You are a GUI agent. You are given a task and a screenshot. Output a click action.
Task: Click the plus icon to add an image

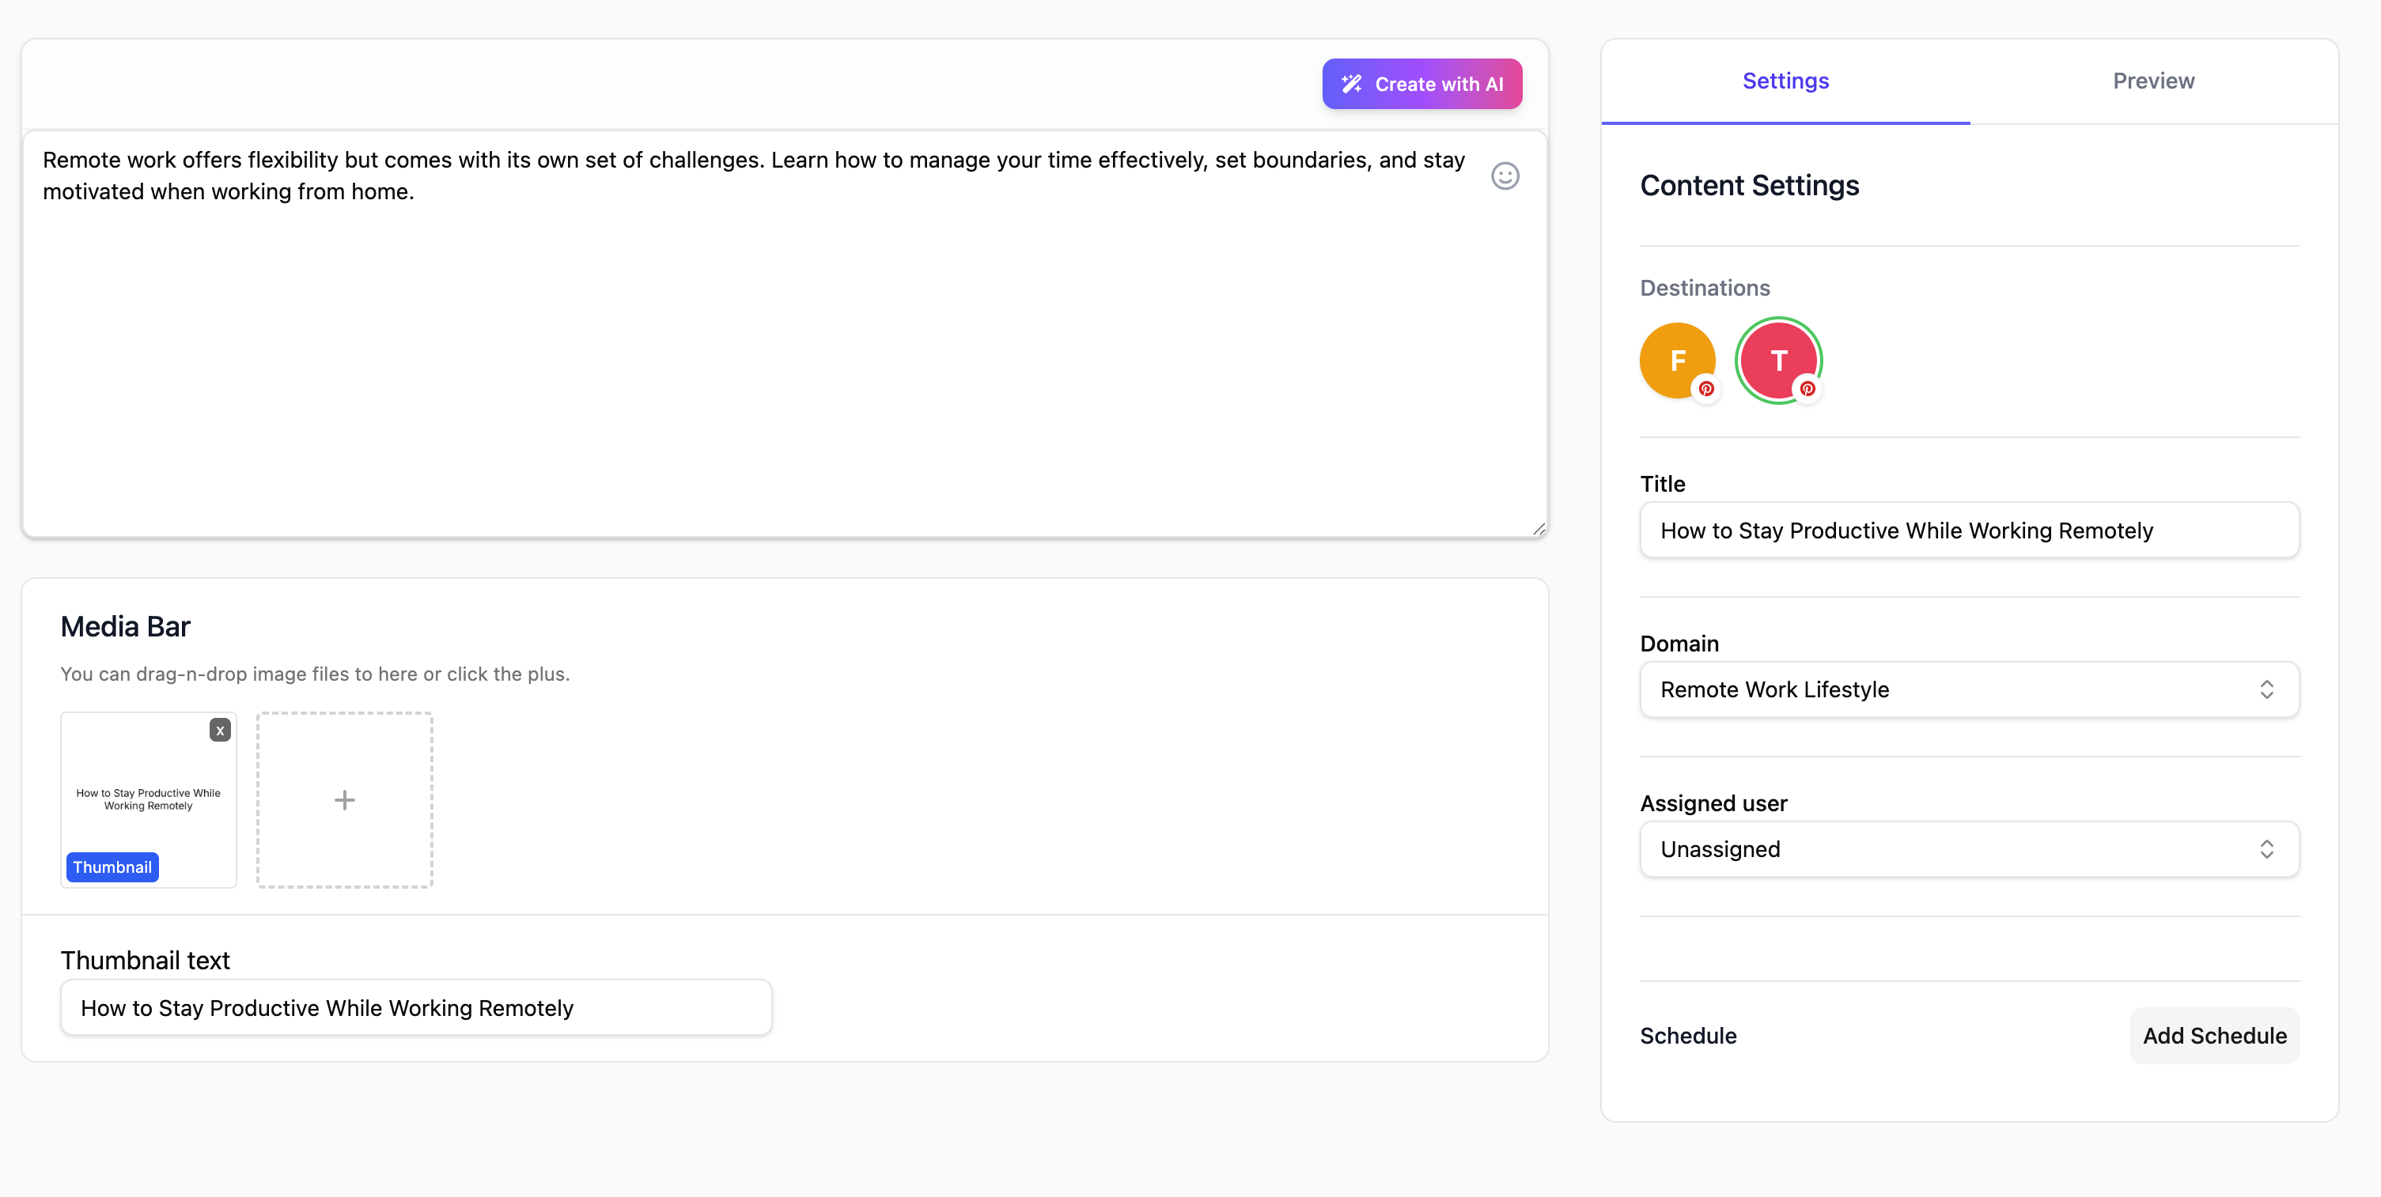coord(344,799)
